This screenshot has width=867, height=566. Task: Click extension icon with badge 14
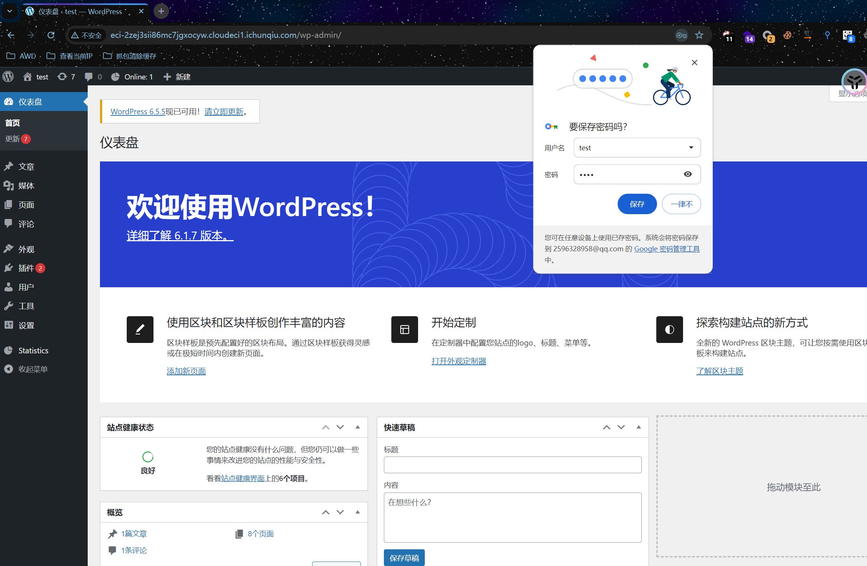tap(748, 36)
